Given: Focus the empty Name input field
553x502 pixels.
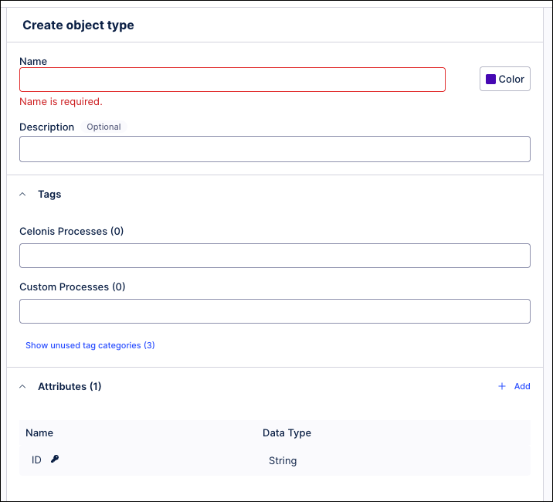Looking at the screenshot, I should pyautogui.click(x=232, y=80).
